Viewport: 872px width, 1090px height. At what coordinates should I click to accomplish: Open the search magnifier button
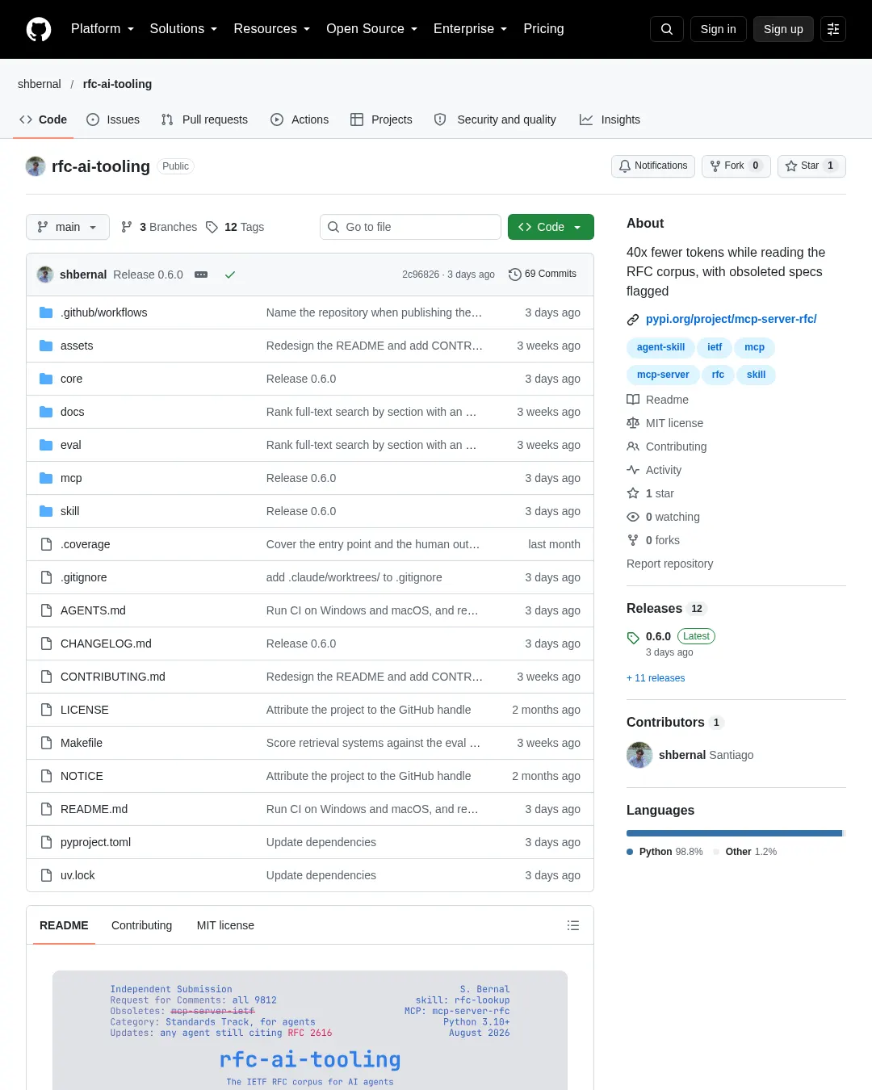[667, 29]
